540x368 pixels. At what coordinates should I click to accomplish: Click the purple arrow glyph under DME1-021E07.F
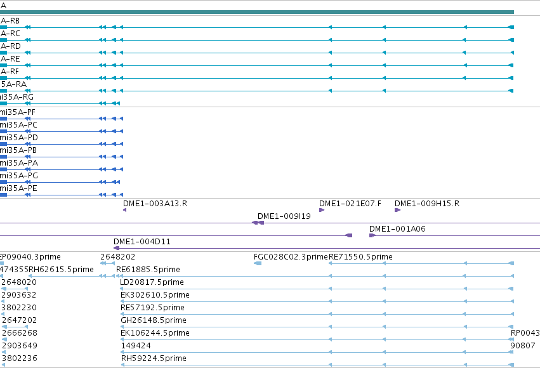(x=322, y=210)
